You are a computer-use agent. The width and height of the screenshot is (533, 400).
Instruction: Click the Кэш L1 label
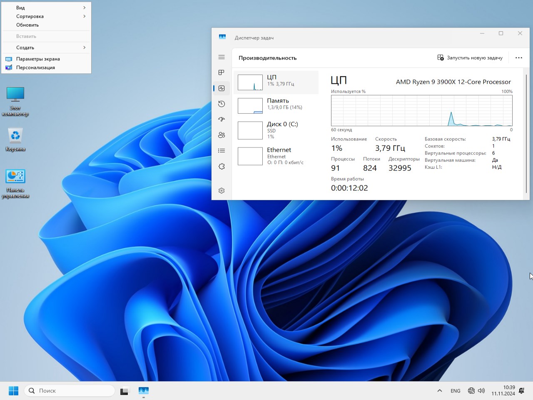(x=433, y=167)
